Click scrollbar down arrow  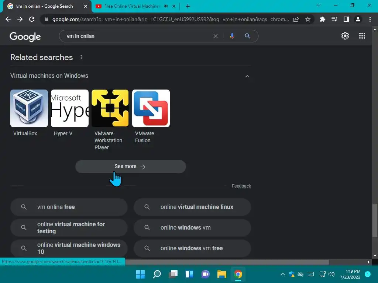(x=374, y=256)
